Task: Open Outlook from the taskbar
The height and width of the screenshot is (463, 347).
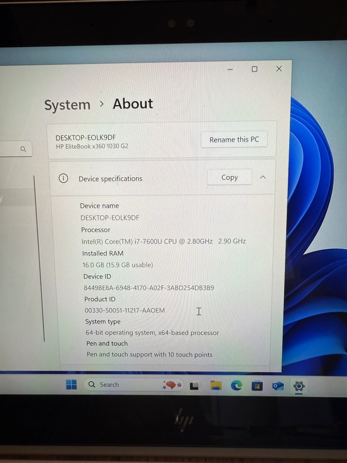Action: 278,386
